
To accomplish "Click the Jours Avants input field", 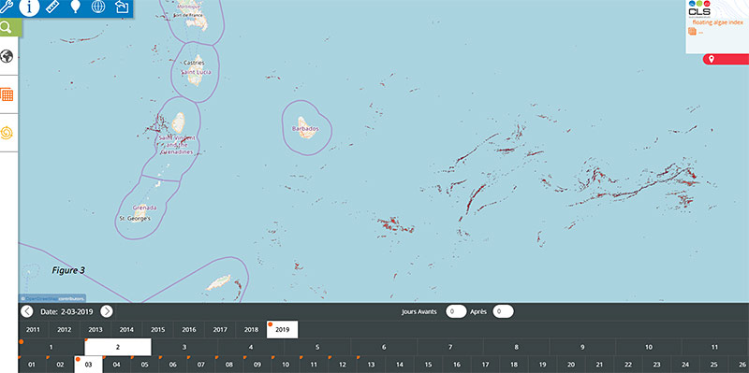I will [456, 311].
